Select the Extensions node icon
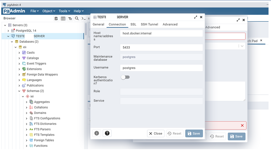Screen dimensions: 271x151 pos(24,69)
